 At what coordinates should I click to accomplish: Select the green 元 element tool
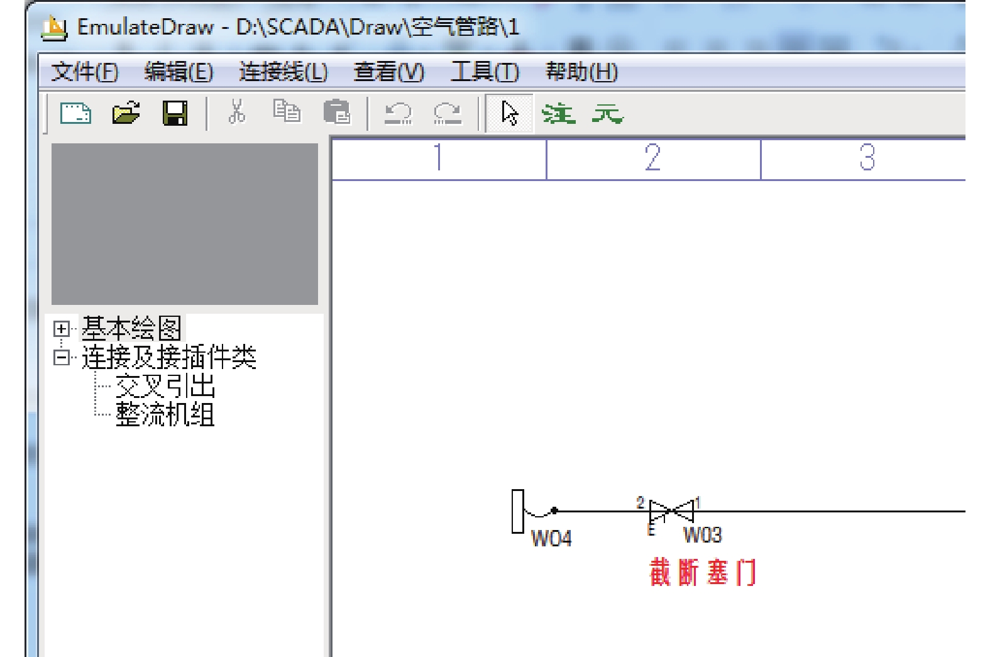[607, 114]
